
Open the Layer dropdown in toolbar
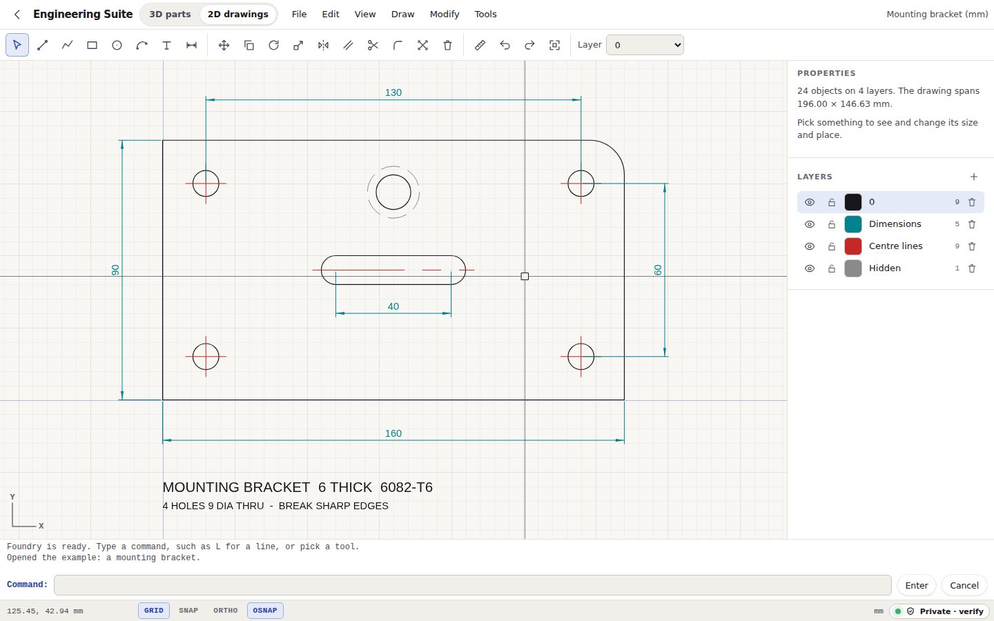tap(645, 45)
